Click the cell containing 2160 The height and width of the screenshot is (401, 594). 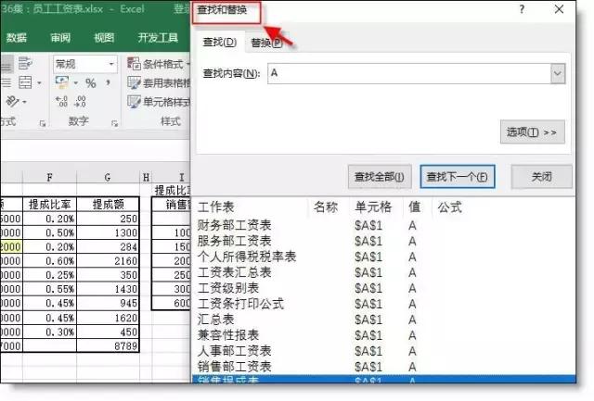tap(108, 261)
